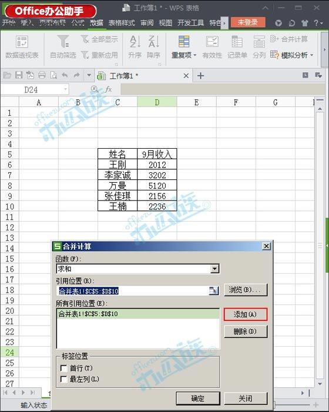Open the 开发工具 ribbon tab
This screenshot has width=329, height=412.
[x=190, y=23]
